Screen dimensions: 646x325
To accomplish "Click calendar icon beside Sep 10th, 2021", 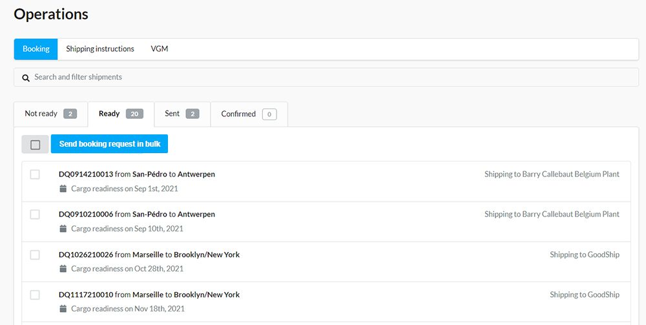I will click(x=63, y=229).
